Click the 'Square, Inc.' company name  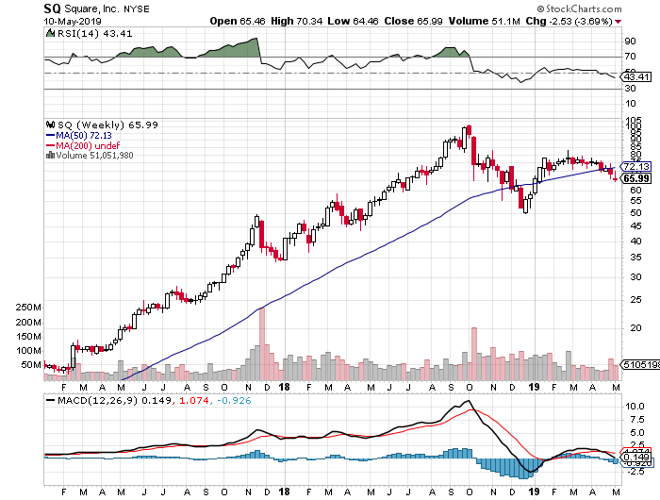point(92,8)
